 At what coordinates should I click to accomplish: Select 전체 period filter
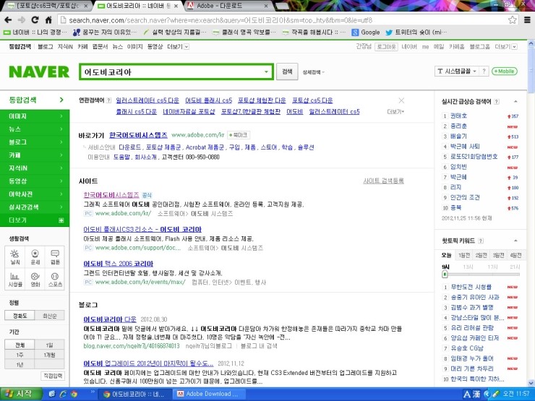20,345
